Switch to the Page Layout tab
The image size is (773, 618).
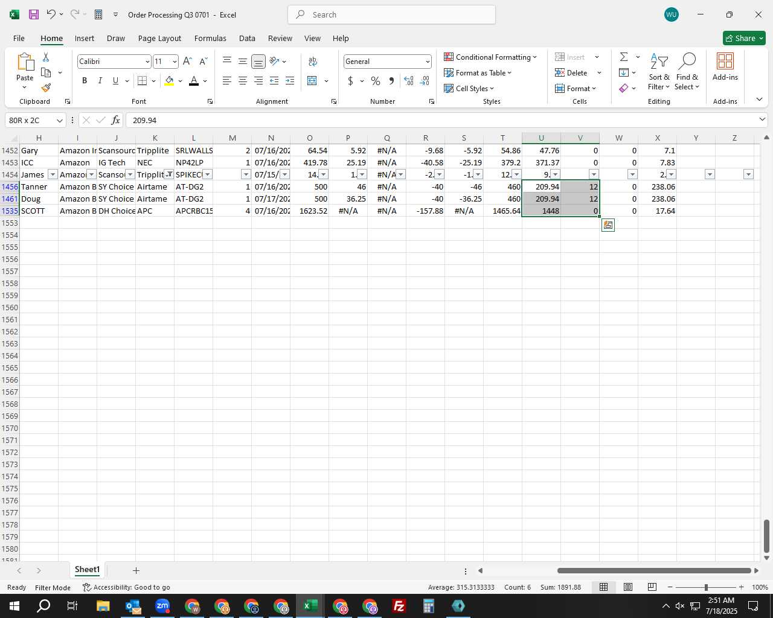tap(159, 38)
